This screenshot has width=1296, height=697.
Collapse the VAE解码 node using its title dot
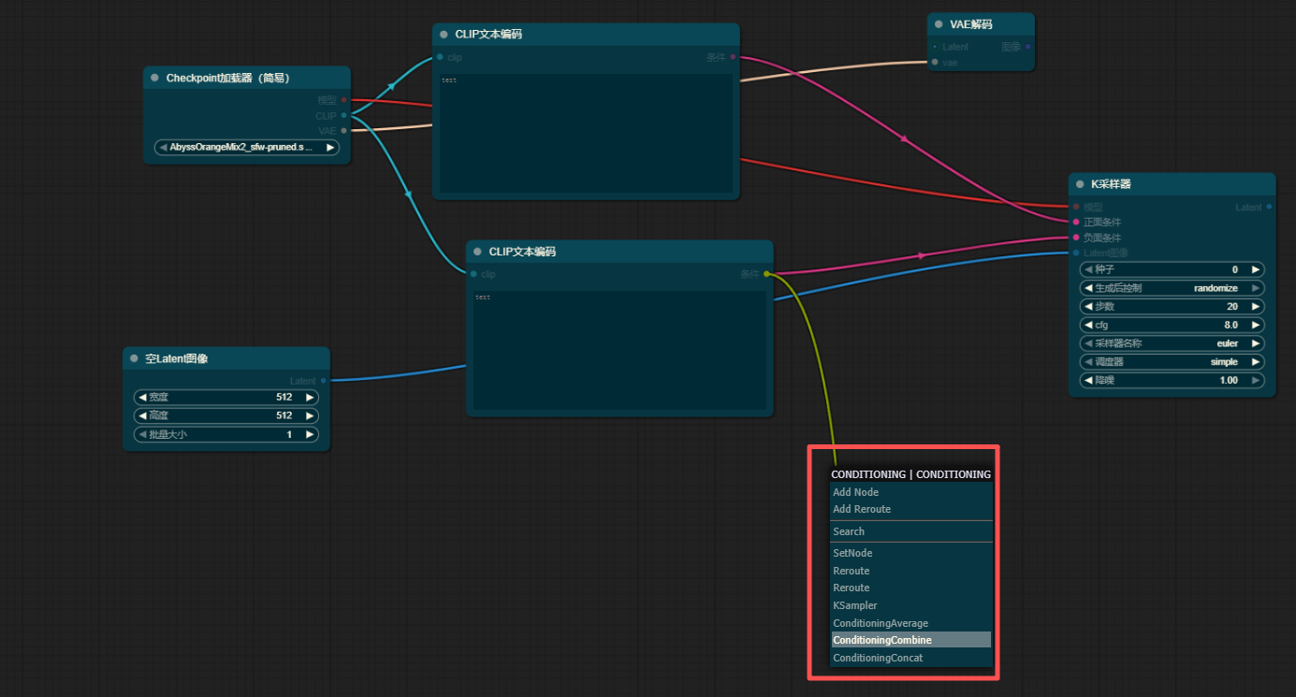point(939,24)
